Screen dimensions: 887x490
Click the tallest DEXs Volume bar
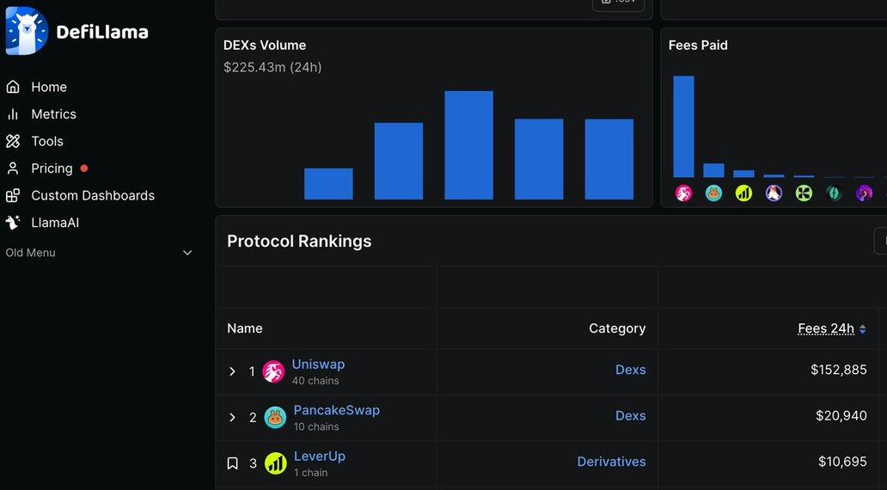pos(468,145)
